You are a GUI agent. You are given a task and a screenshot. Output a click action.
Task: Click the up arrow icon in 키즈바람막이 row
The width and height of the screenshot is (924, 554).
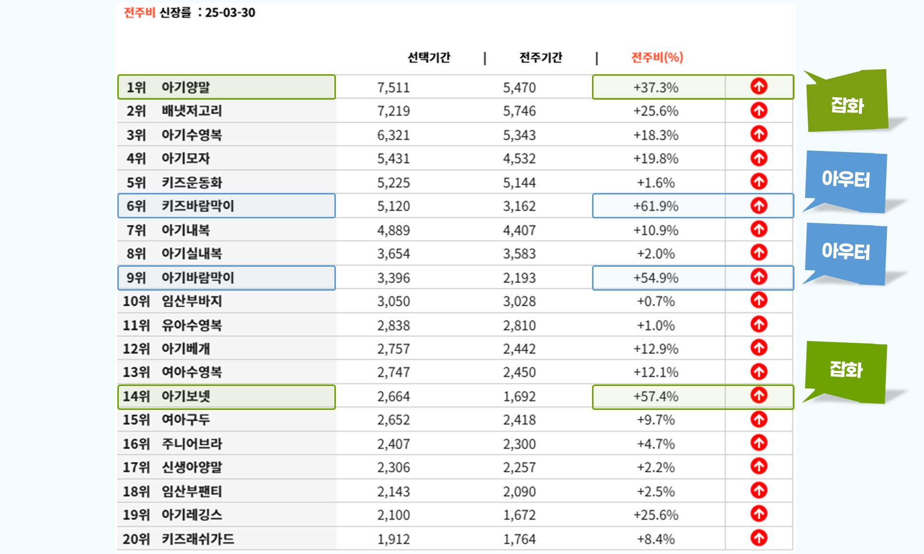coord(758,206)
